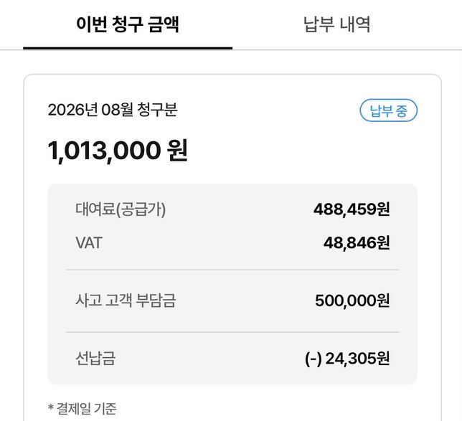Tap the (-) 24,305원 prepayment value
The height and width of the screenshot is (421, 462).
click(347, 359)
